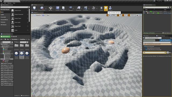Open the Window menu
This screenshot has width=172, height=97.
pyautogui.click(x=9, y=3)
